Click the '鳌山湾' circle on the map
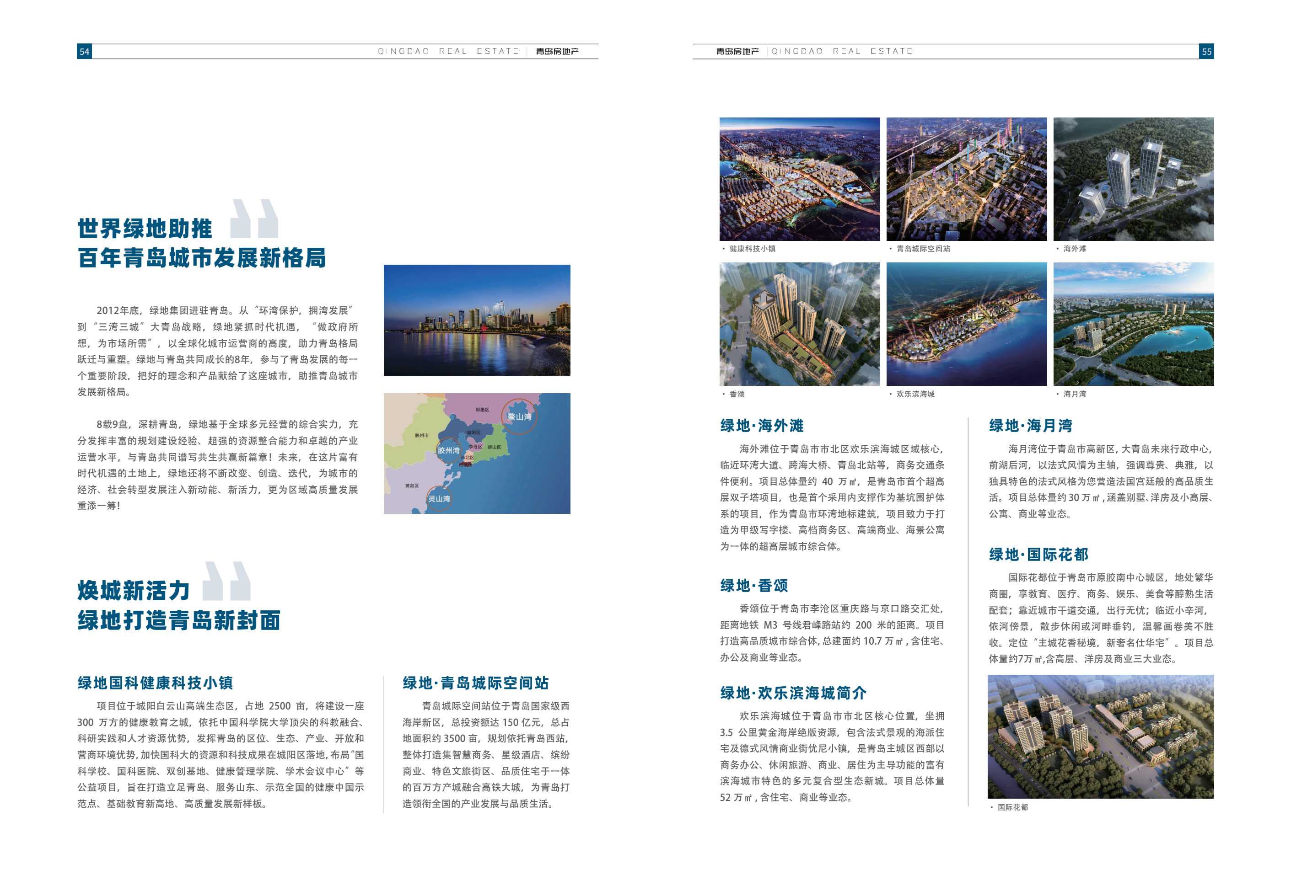This screenshot has width=1291, height=875. pyautogui.click(x=519, y=416)
